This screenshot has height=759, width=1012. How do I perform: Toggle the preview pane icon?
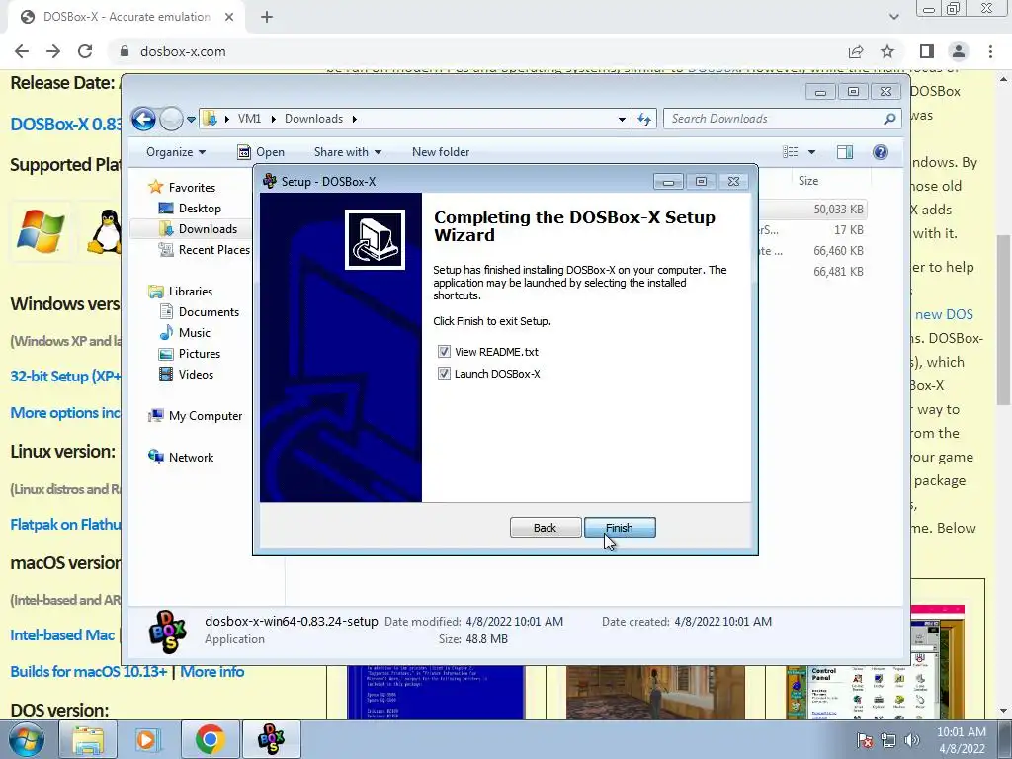845,152
